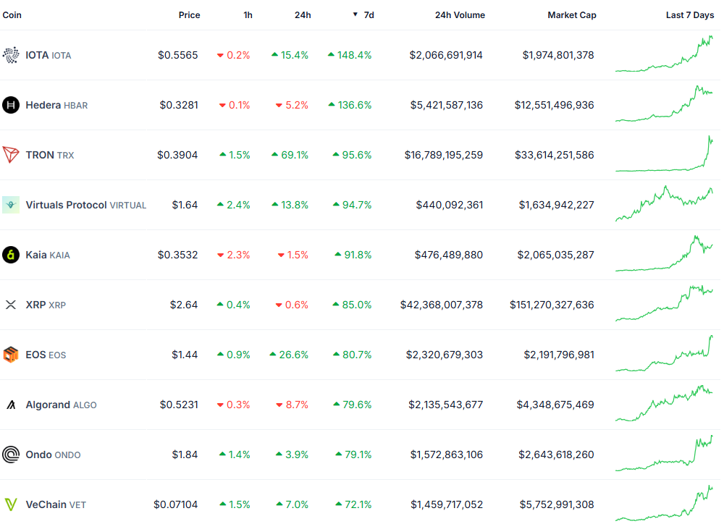Image resolution: width=724 pixels, height=524 pixels.
Task: View Kaia 7-day sparkline chart
Action: pyautogui.click(x=665, y=253)
